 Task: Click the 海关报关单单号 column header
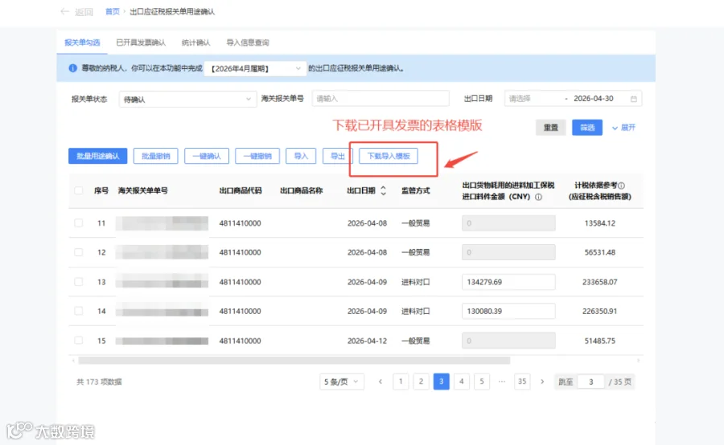142,190
